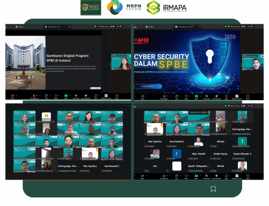Open Participants in bottom-right Zoom window
The image size is (269, 206).
[x=164, y=176]
